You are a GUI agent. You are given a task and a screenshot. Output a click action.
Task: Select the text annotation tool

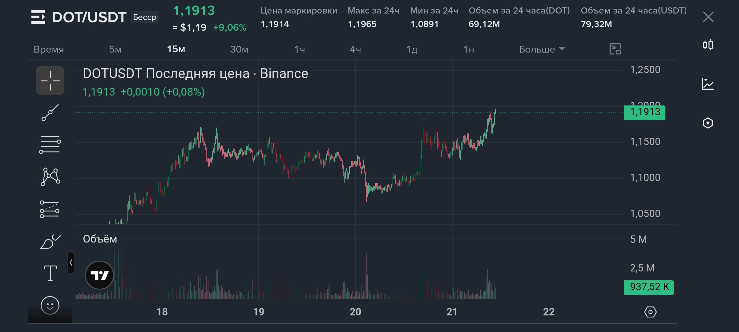(50, 273)
